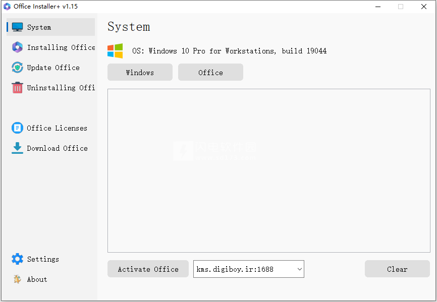Viewport: 437px width, 302px height.
Task: Click the About icon in the sidebar
Action: coord(17,279)
